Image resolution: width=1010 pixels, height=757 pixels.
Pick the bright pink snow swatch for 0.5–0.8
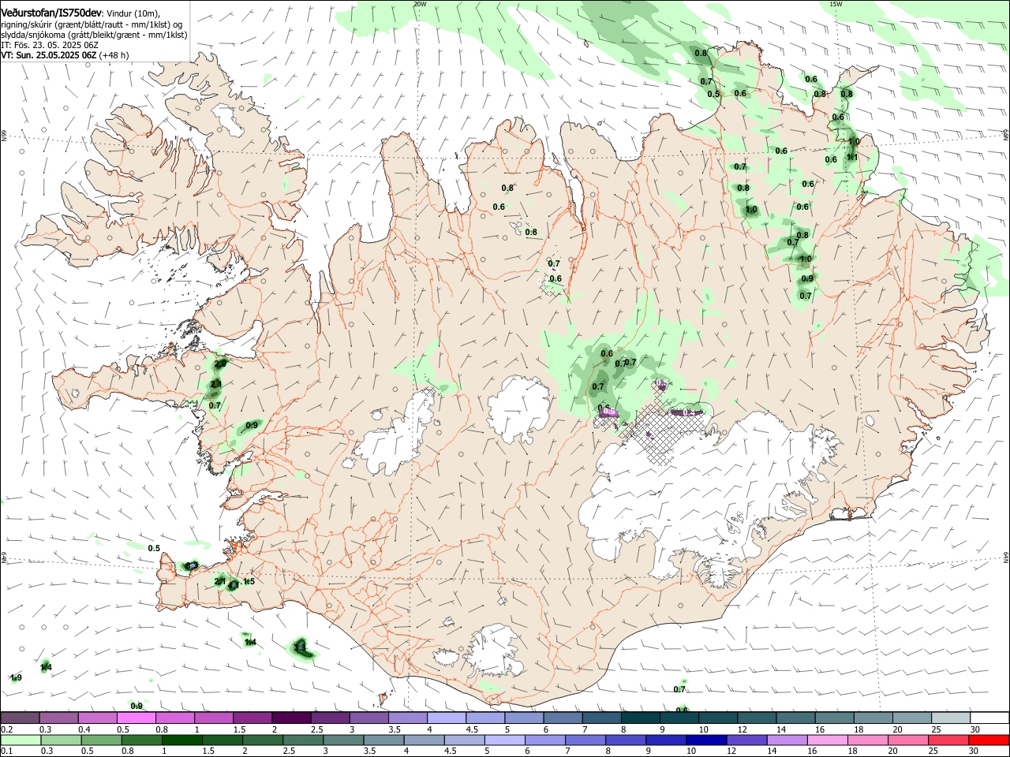tap(136, 718)
